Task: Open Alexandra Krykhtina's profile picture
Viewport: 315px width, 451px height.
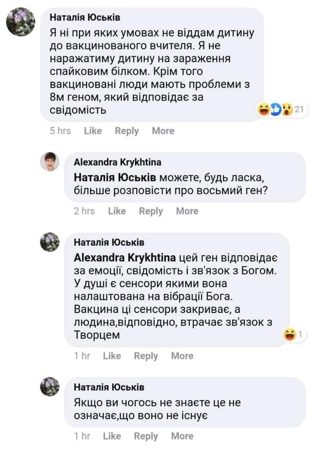Action: pos(49,162)
